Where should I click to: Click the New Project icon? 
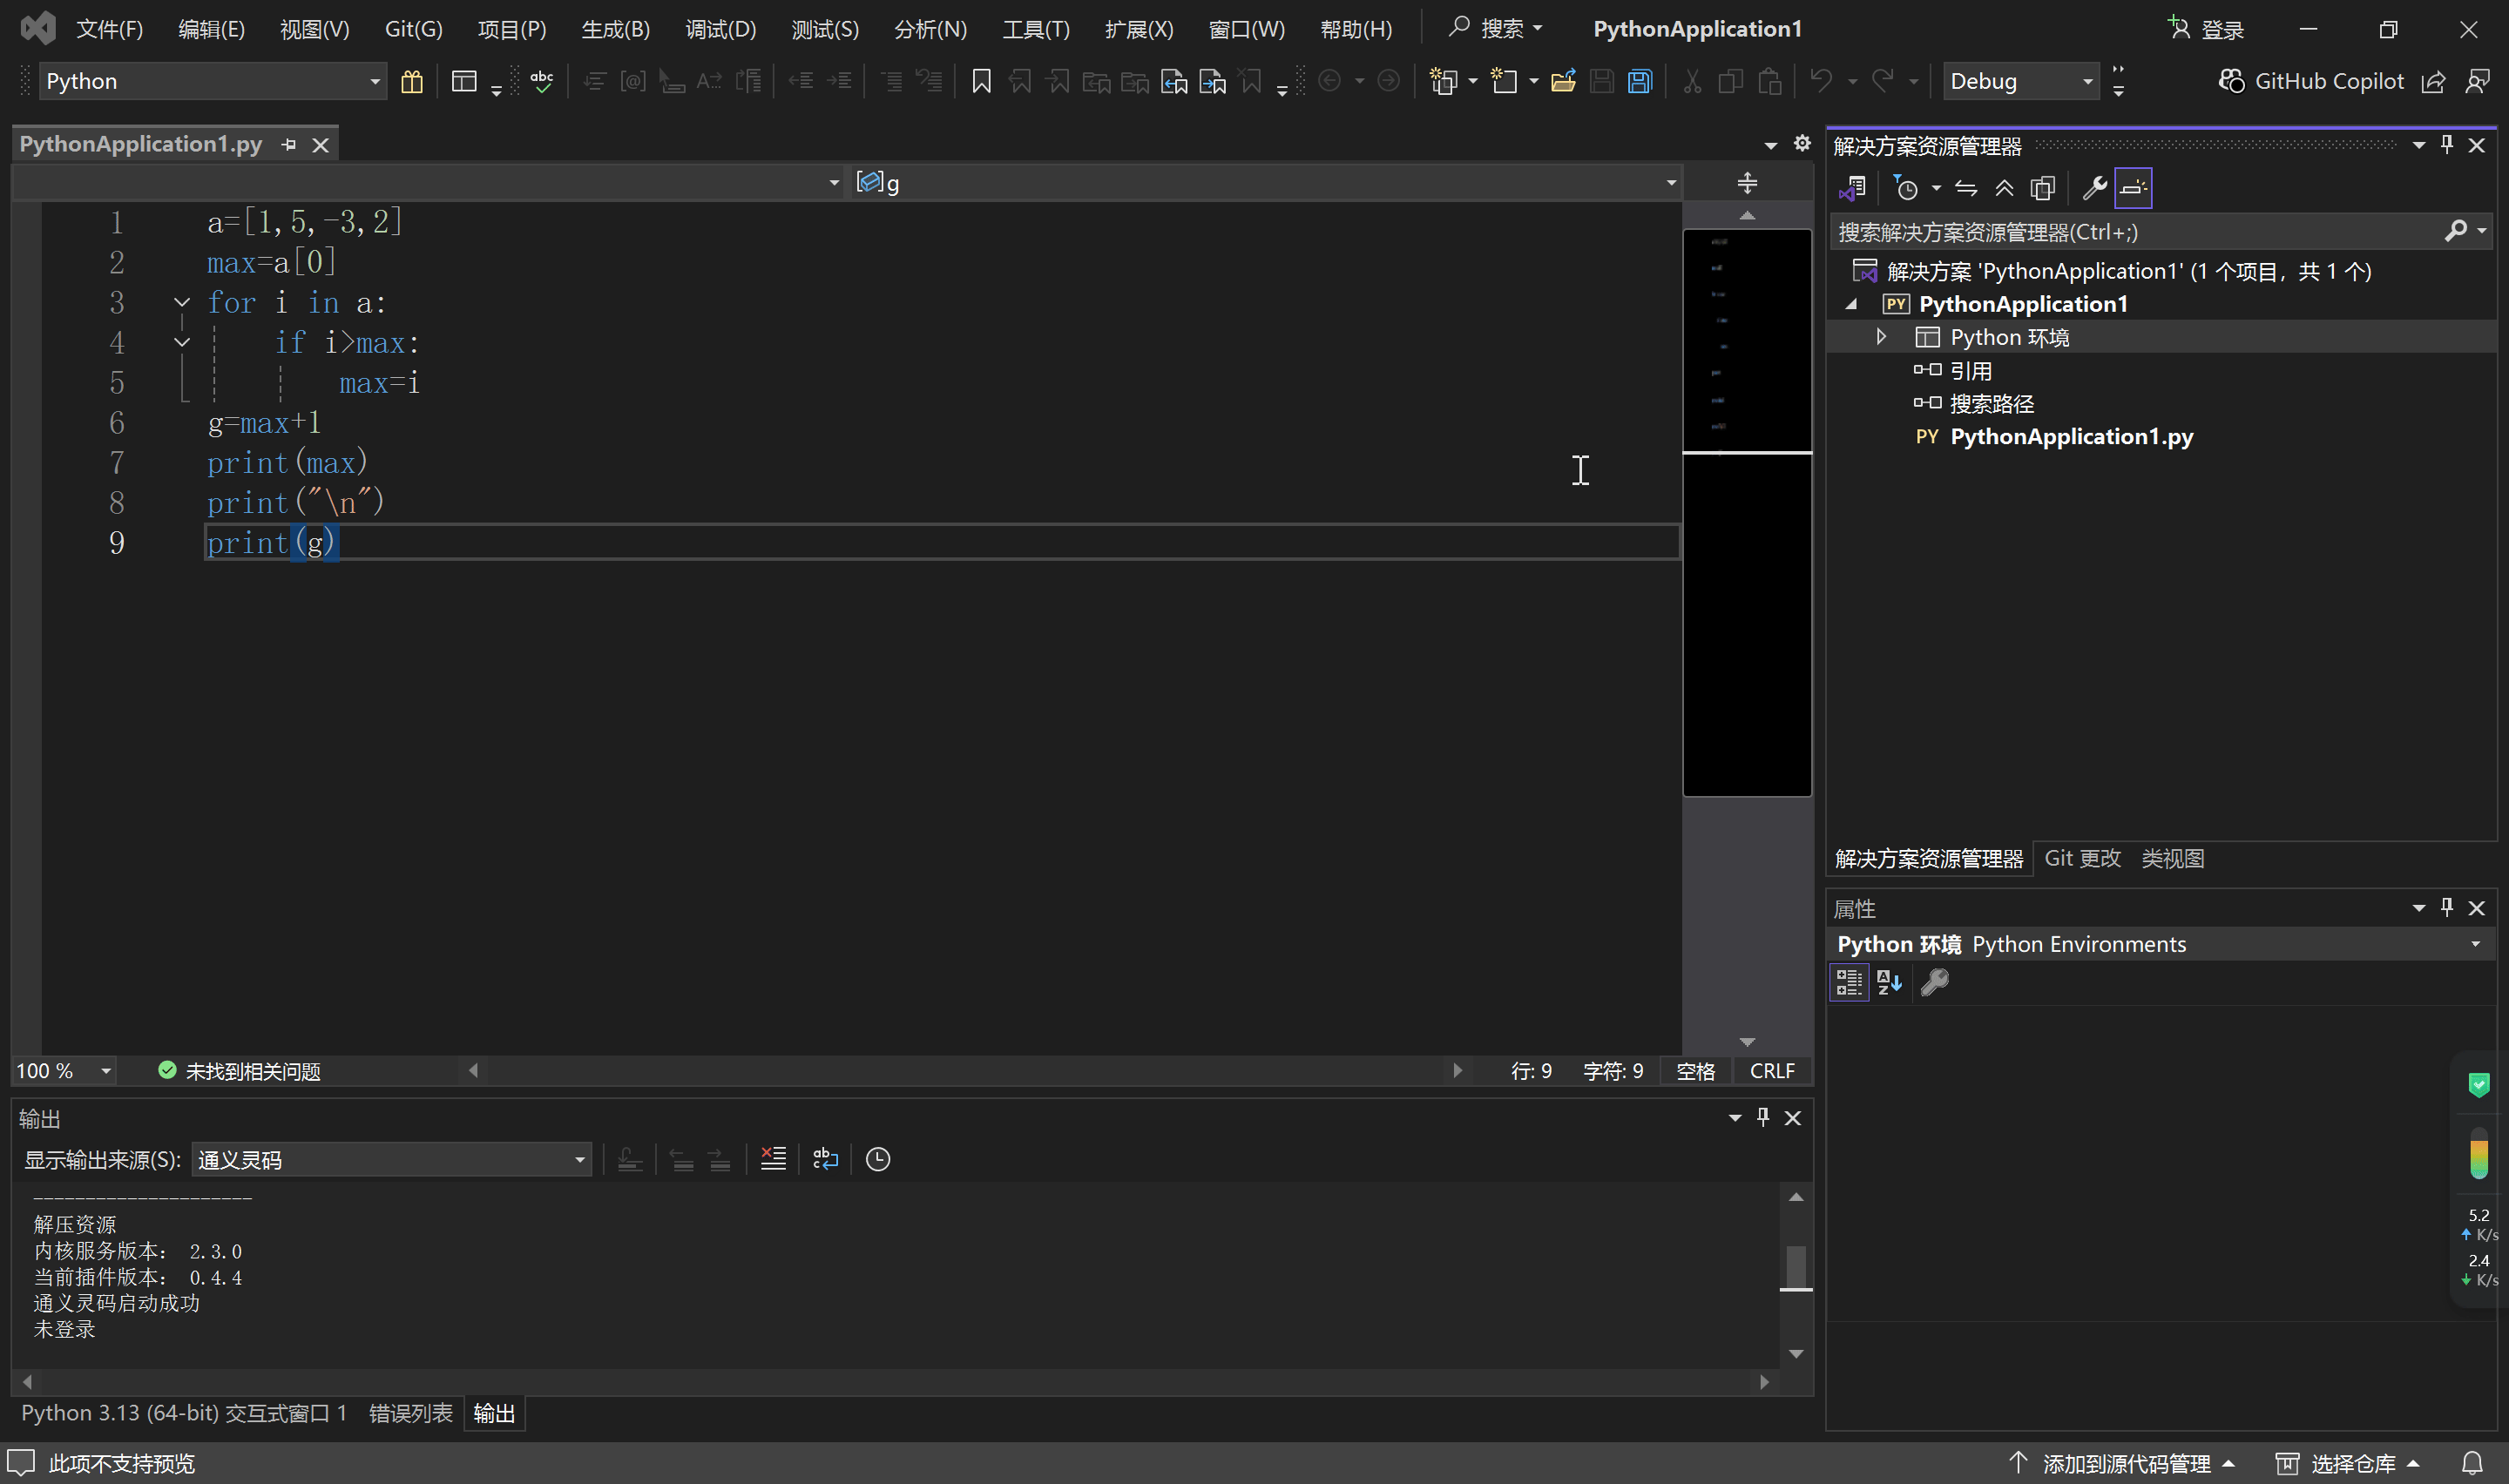pyautogui.click(x=1443, y=81)
